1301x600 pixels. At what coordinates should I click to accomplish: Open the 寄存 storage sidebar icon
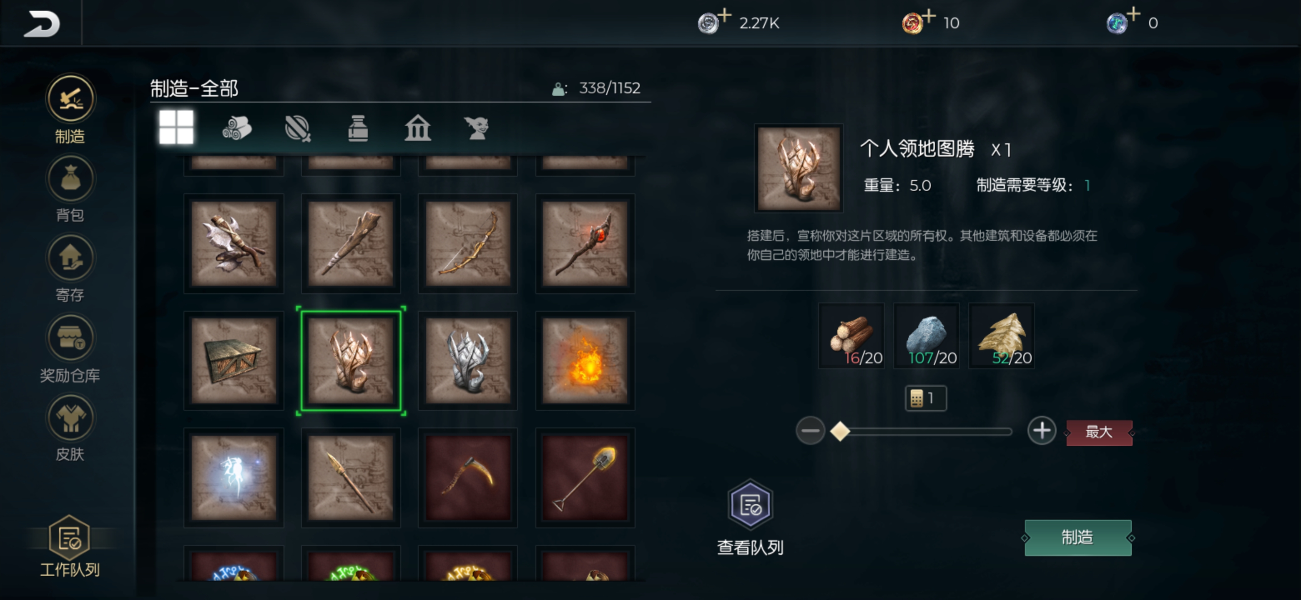tap(70, 258)
